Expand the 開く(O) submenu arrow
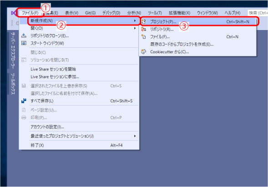Screen dimensions: 268x187 [x=135, y=28]
